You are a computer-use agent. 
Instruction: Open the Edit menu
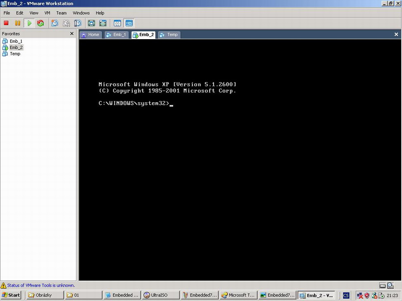click(x=19, y=13)
